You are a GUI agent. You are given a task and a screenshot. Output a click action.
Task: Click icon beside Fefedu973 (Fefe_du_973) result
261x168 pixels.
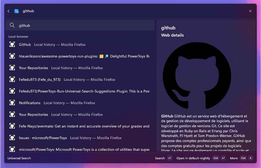(x=12, y=79)
